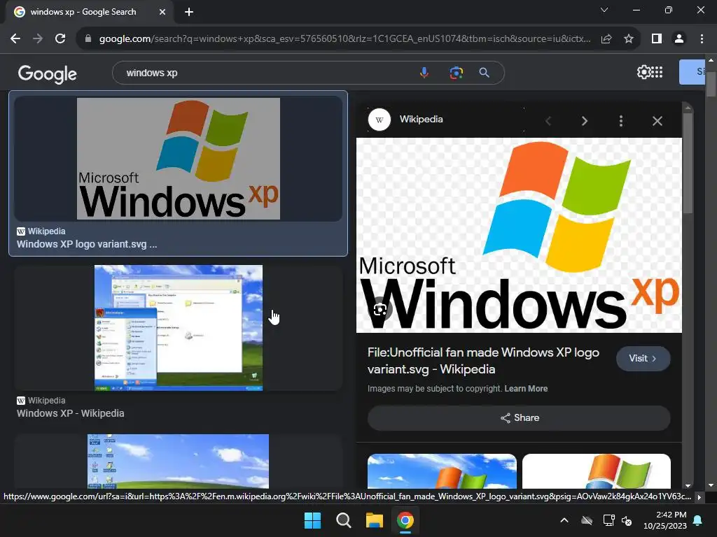Viewport: 717px width, 537px height.
Task: Close the image preview panel
Action: 657,121
